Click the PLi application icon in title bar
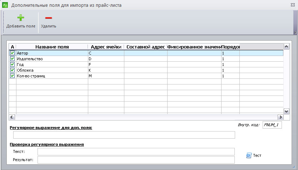This screenshot has height=170, width=298. tap(5, 5)
